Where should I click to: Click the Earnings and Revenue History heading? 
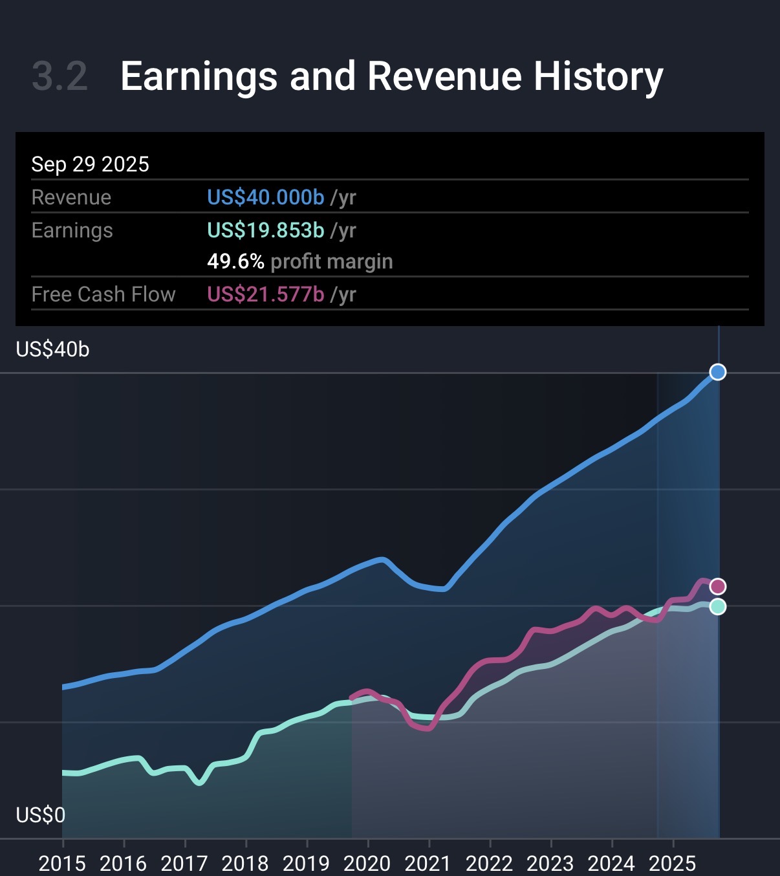click(391, 76)
